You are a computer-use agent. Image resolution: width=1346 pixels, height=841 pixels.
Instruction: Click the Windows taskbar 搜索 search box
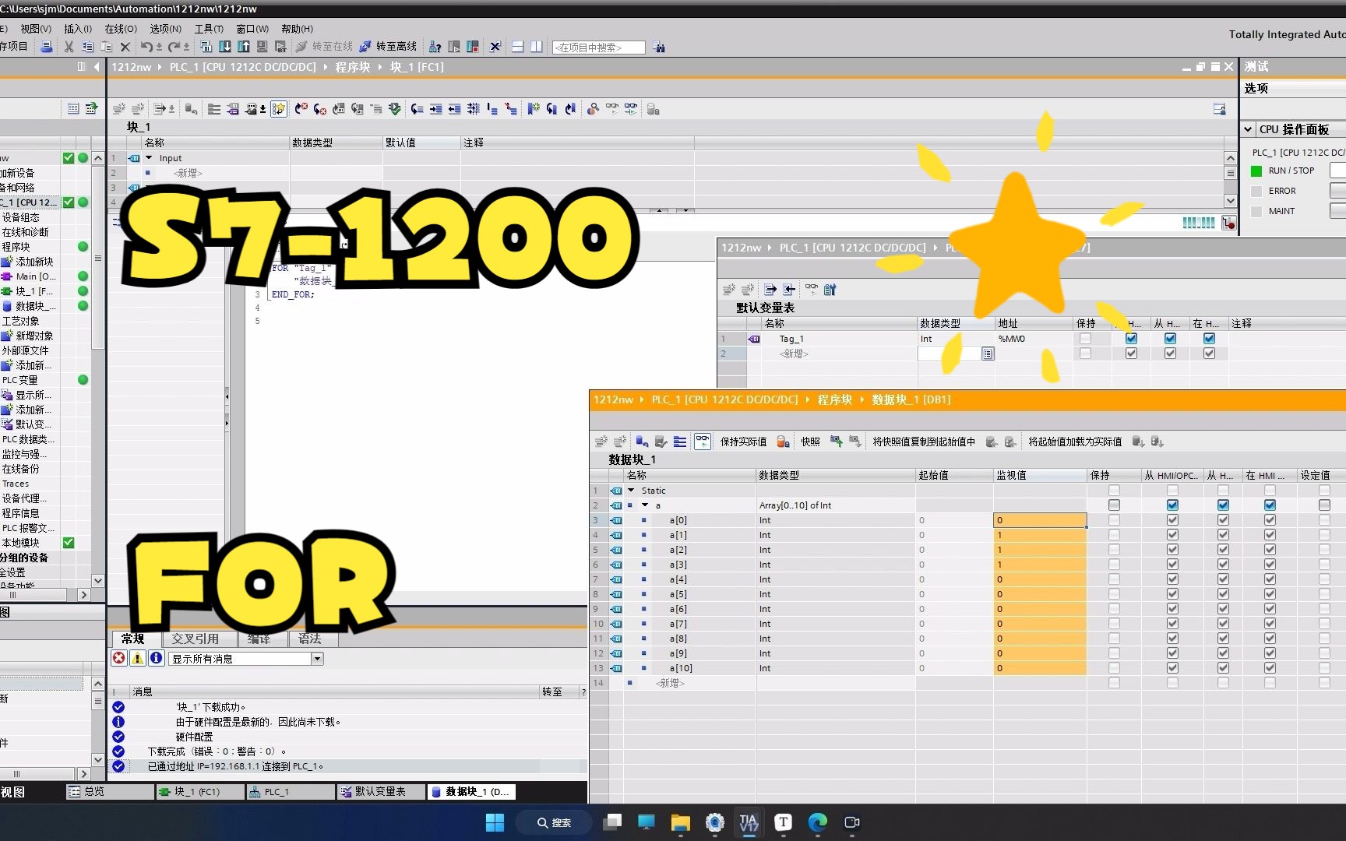tap(555, 822)
